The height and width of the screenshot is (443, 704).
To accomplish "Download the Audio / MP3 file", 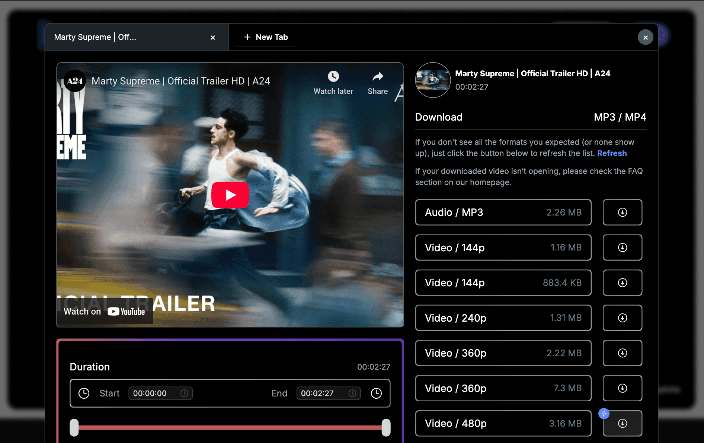I will [622, 212].
